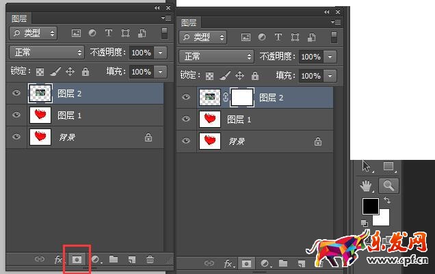The width and height of the screenshot is (435, 274).
Task: Expand the 不透明度 opacity arrow in right panel
Action: pos(330,57)
